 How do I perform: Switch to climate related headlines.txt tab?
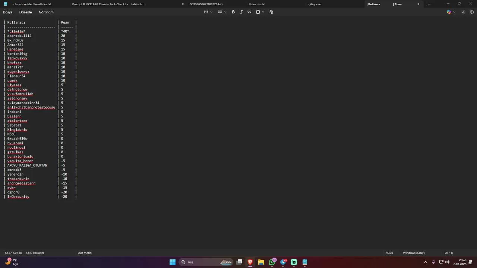[32, 4]
